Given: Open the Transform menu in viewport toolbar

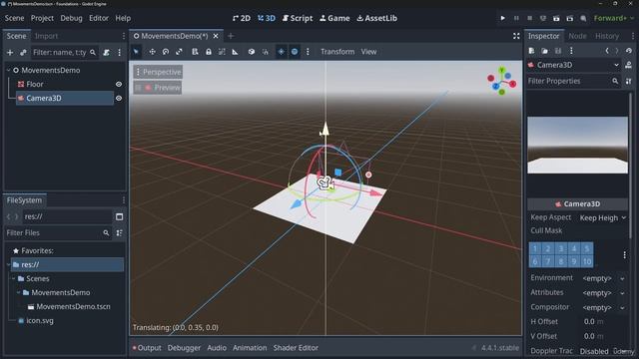Looking at the screenshot, I should point(337,52).
